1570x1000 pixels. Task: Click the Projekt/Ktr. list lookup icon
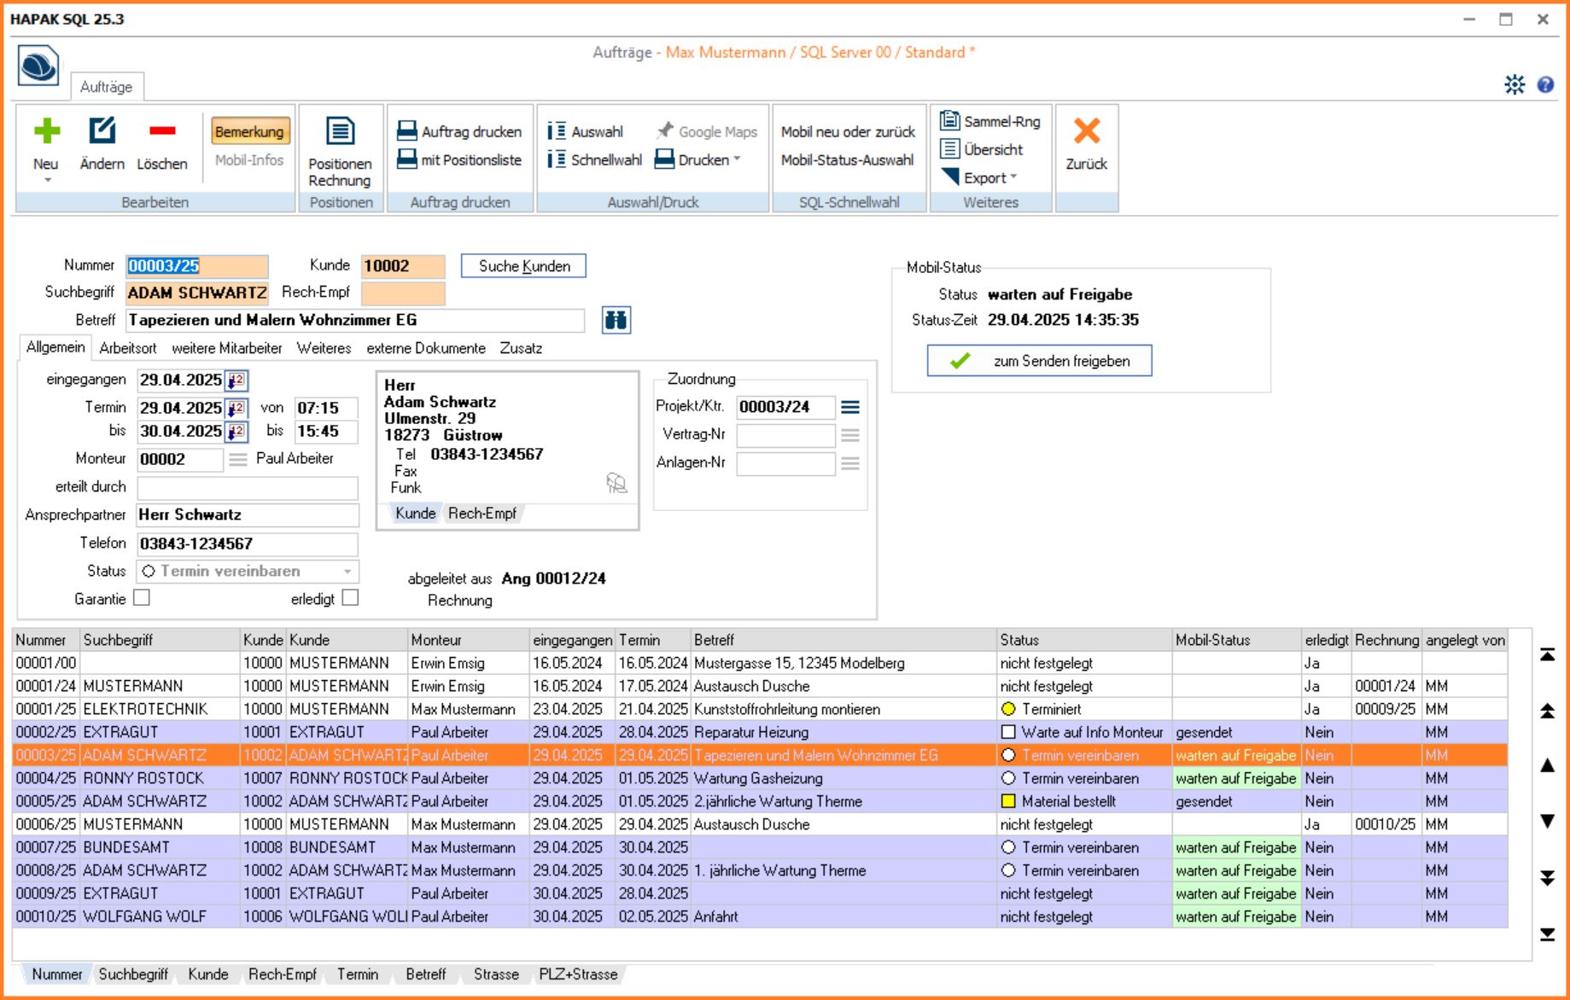click(850, 408)
